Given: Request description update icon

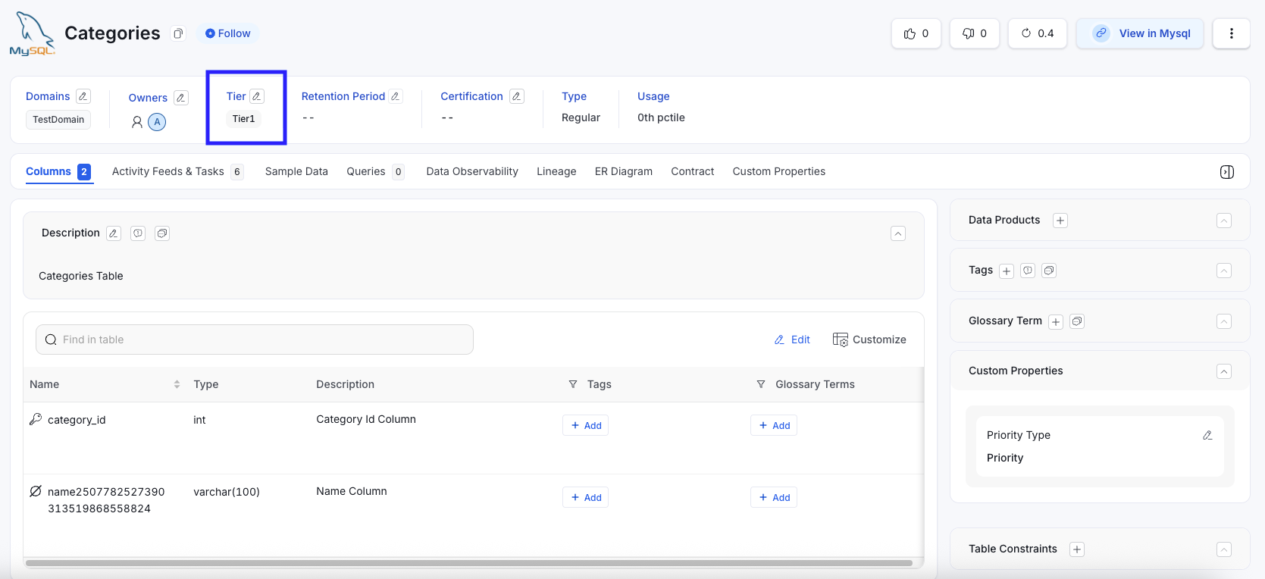Looking at the screenshot, I should [138, 233].
